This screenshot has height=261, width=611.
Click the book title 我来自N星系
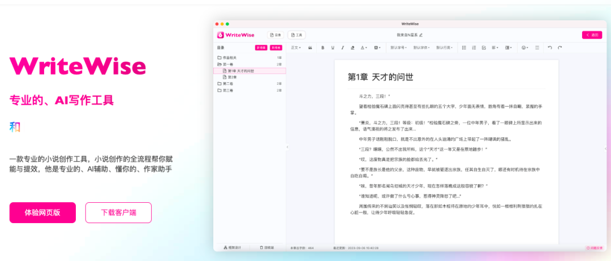point(407,35)
